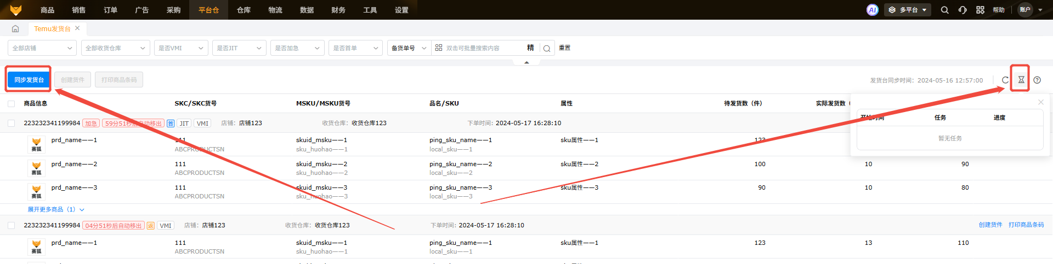Select all rows with header checkbox
The height and width of the screenshot is (264, 1053).
click(x=11, y=103)
